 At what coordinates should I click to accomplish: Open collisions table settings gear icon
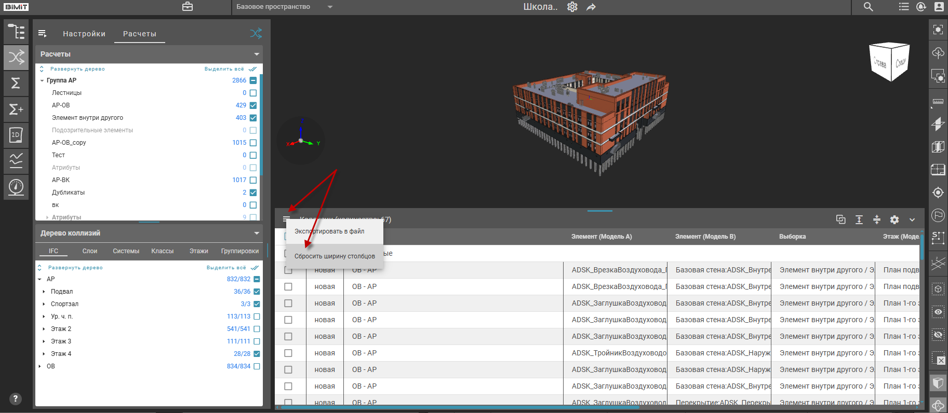tap(894, 220)
